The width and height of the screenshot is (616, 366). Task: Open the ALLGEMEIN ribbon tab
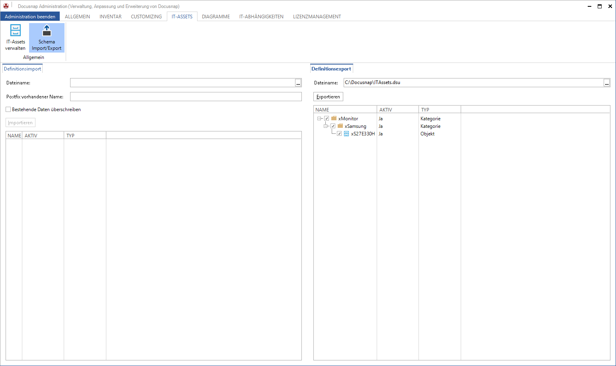77,17
